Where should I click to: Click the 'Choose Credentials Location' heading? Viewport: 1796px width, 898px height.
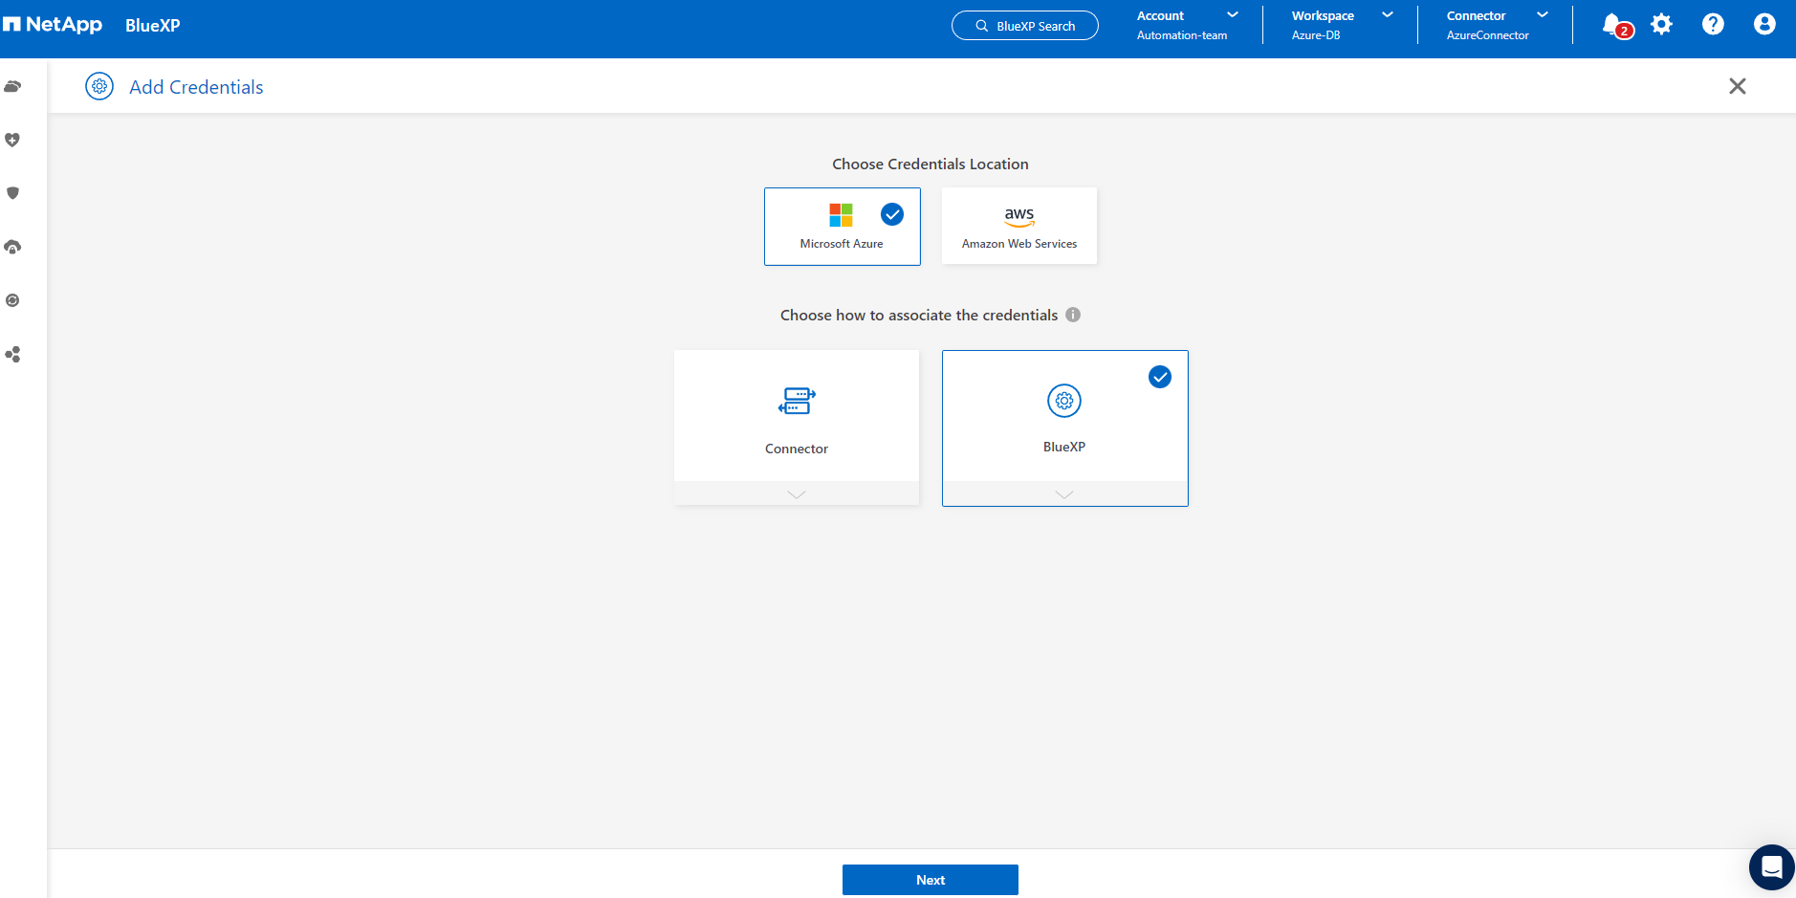[931, 164]
